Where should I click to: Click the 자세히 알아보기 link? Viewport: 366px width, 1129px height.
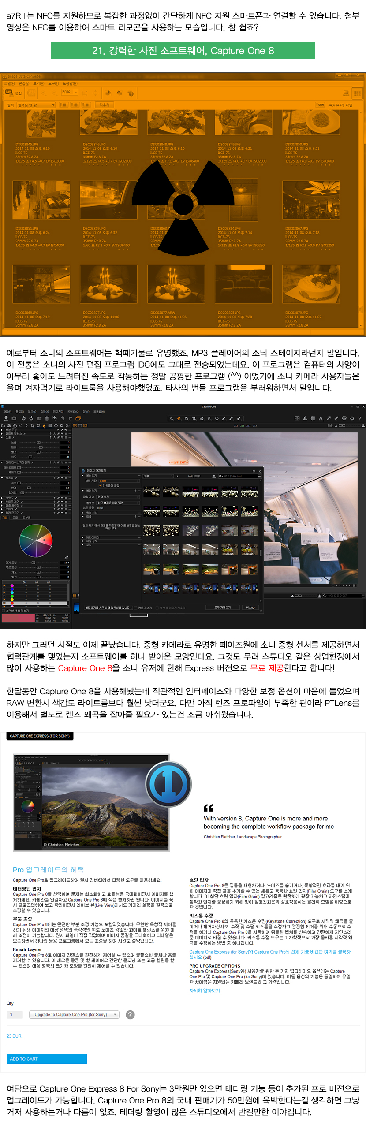pos(204,991)
